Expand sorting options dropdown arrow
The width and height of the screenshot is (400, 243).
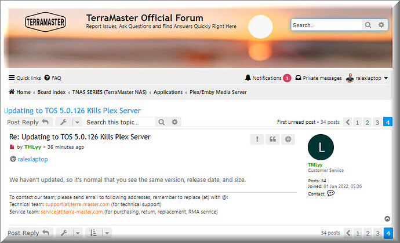107,233
